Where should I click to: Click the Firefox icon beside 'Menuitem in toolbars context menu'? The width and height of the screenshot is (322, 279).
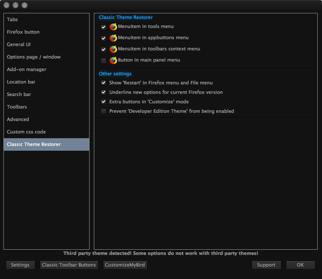(113, 49)
